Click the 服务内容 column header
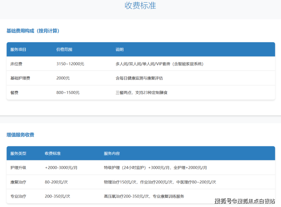The image size is (281, 207). pos(112,154)
